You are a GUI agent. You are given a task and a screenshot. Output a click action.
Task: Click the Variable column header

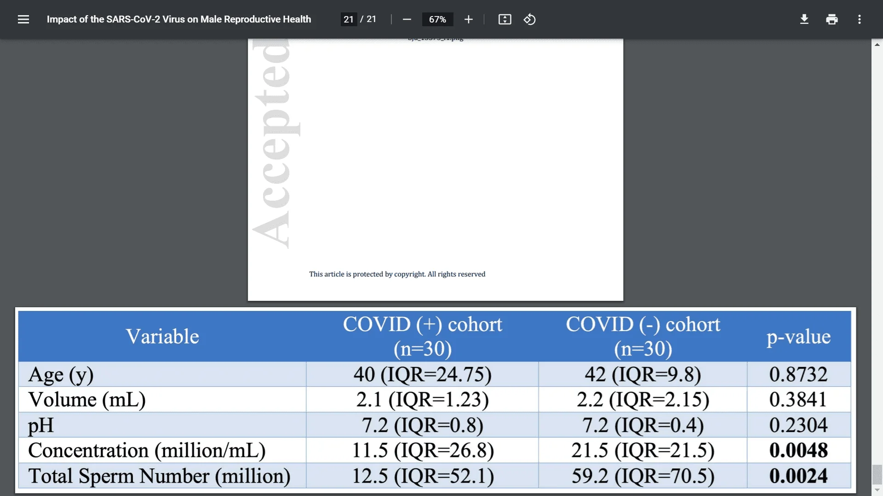pos(162,336)
